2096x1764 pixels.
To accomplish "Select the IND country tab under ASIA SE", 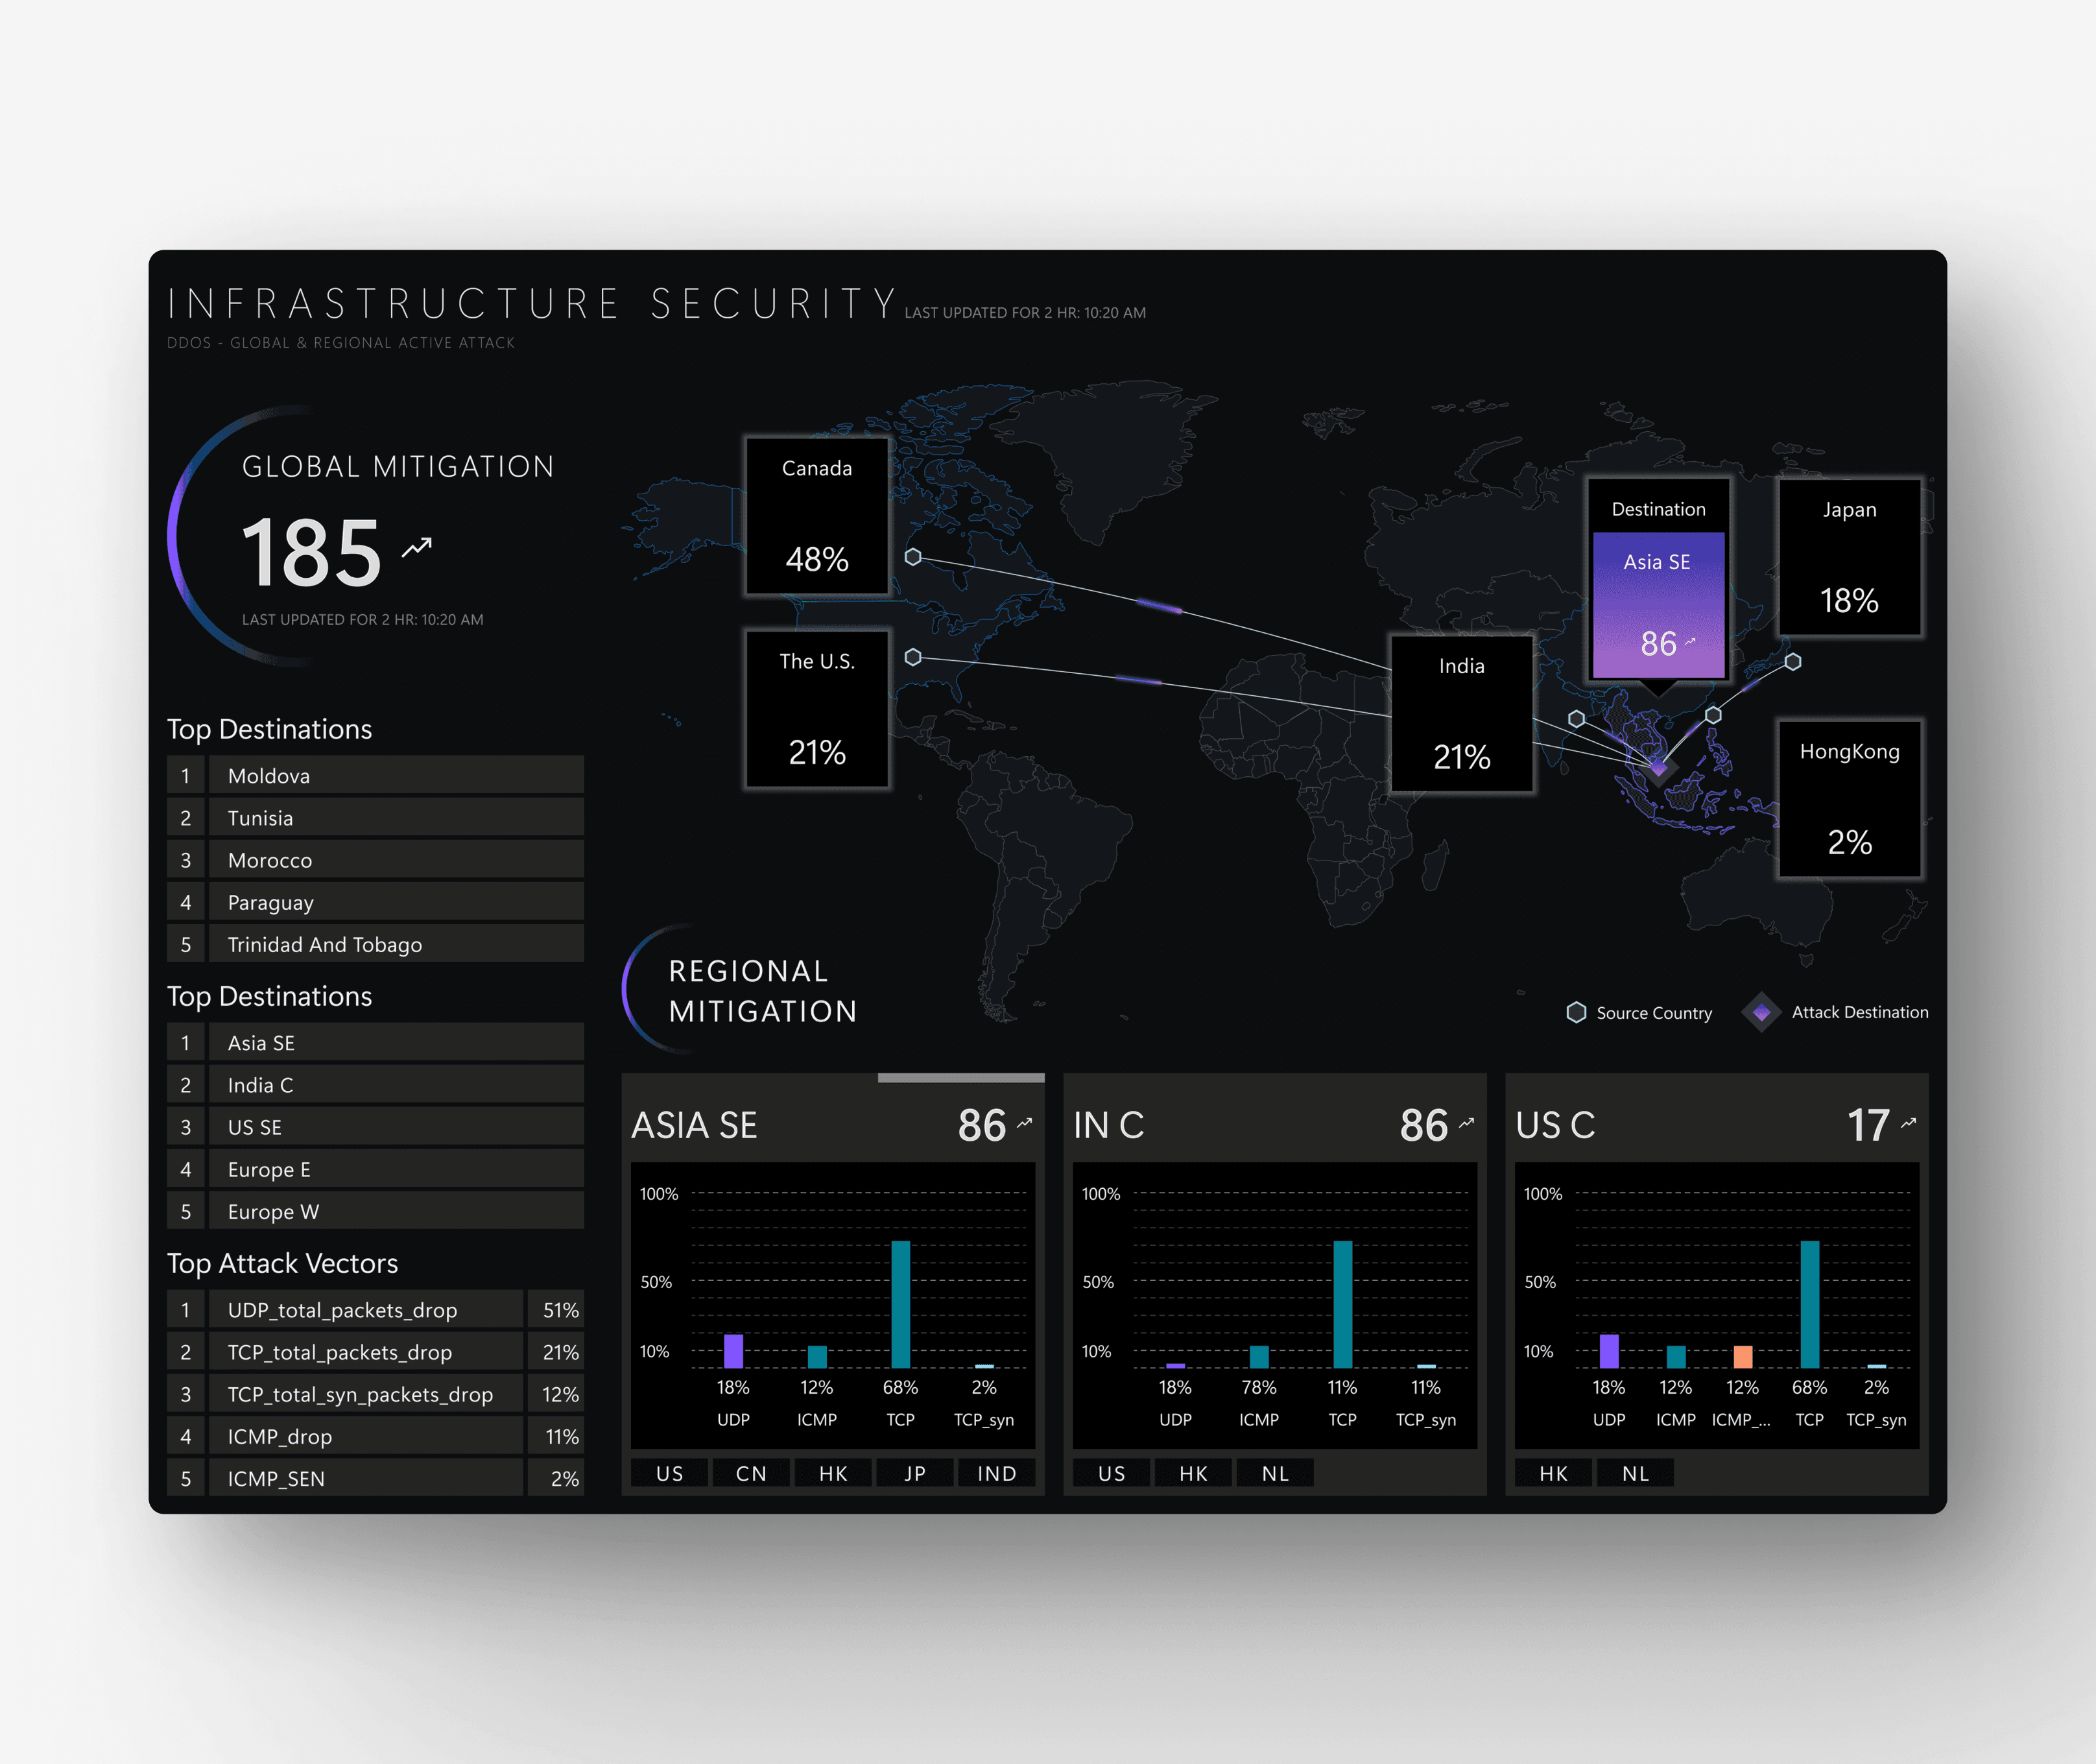I will 996,1473.
